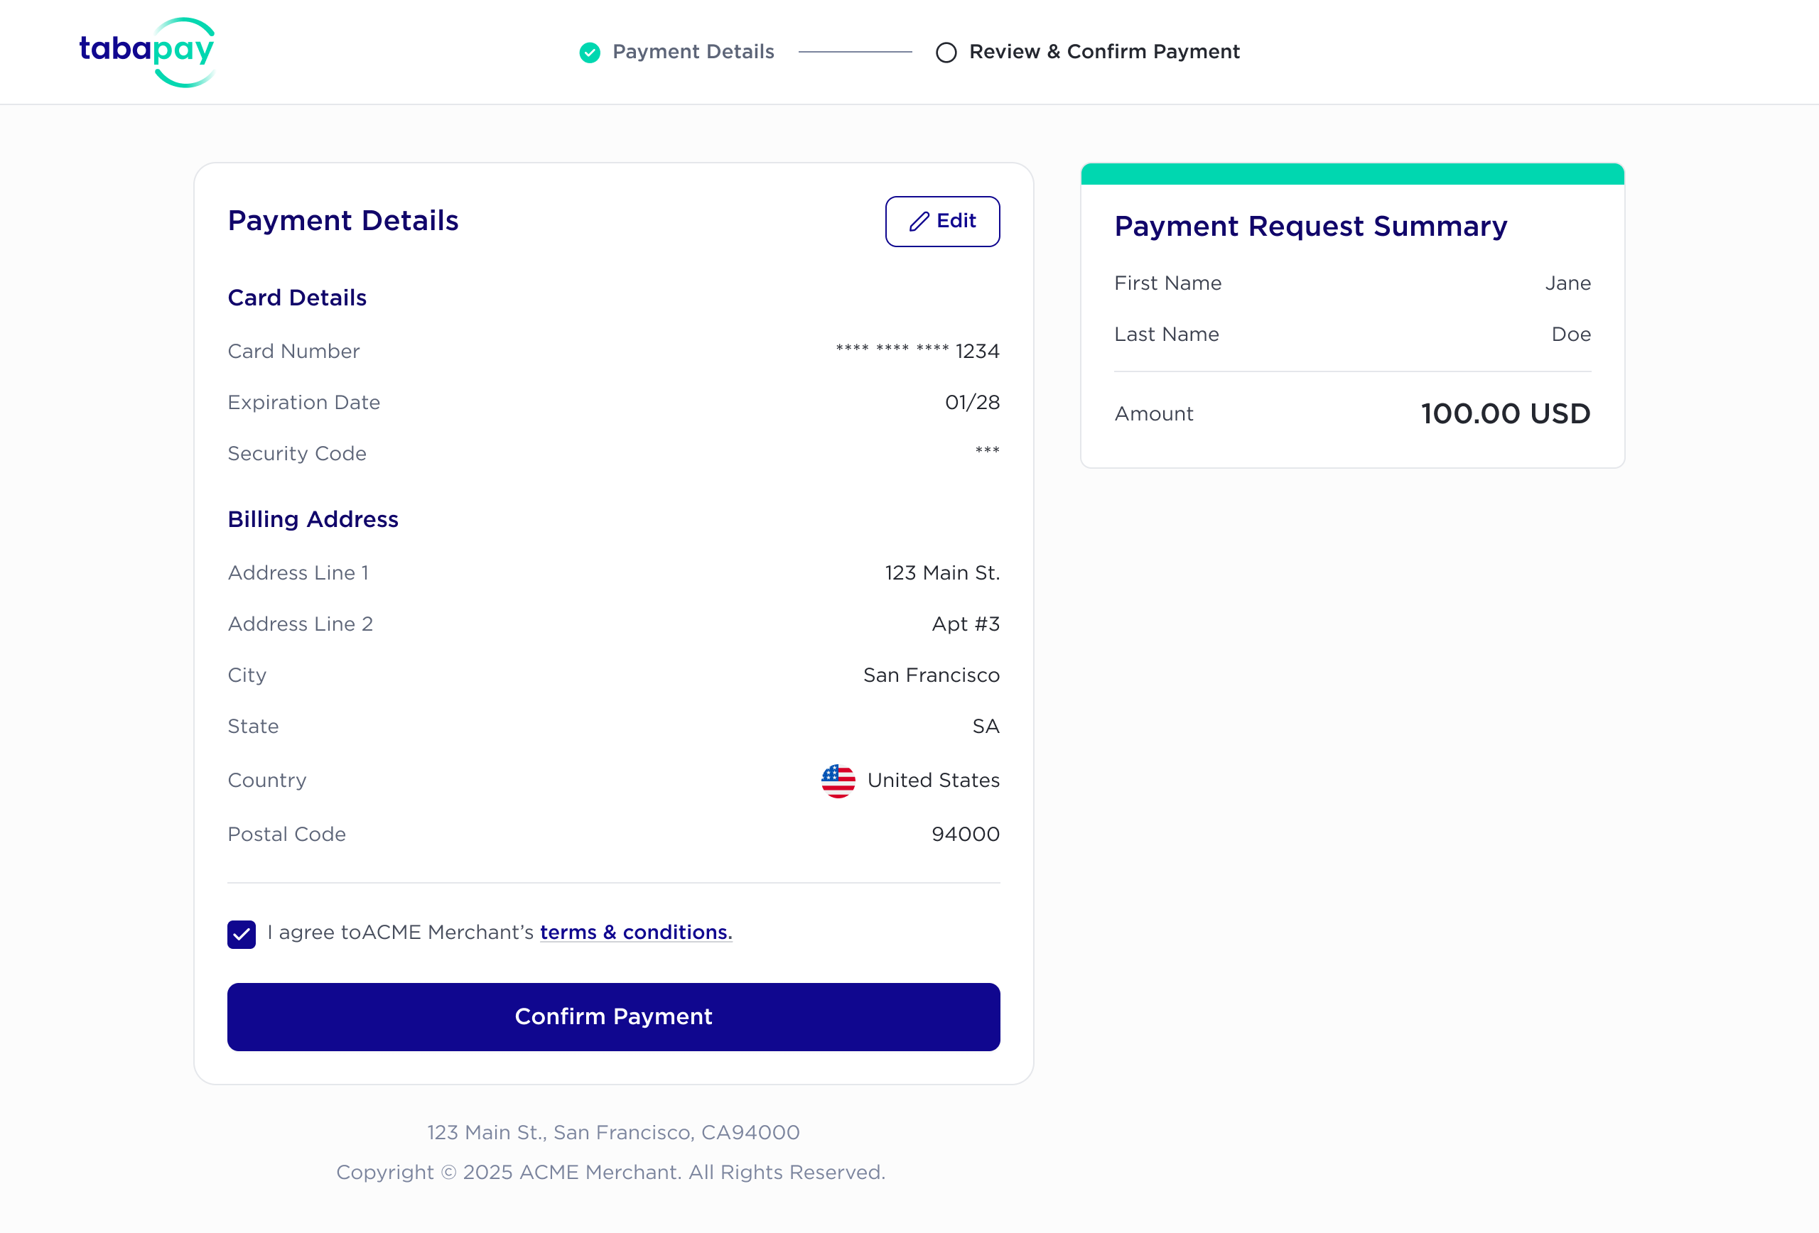Click the masked card number value
This screenshot has height=1233, width=1819.
(x=917, y=352)
